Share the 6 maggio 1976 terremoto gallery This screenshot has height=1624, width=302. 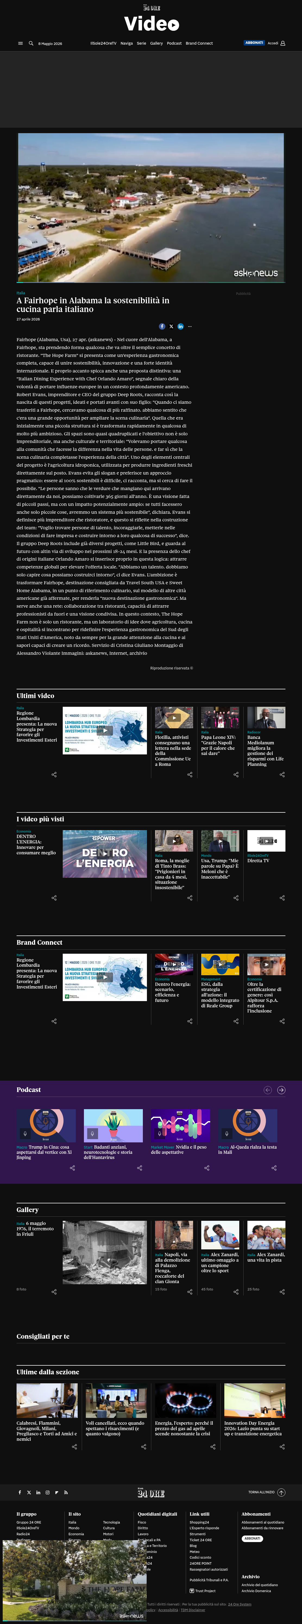tap(54, 1292)
